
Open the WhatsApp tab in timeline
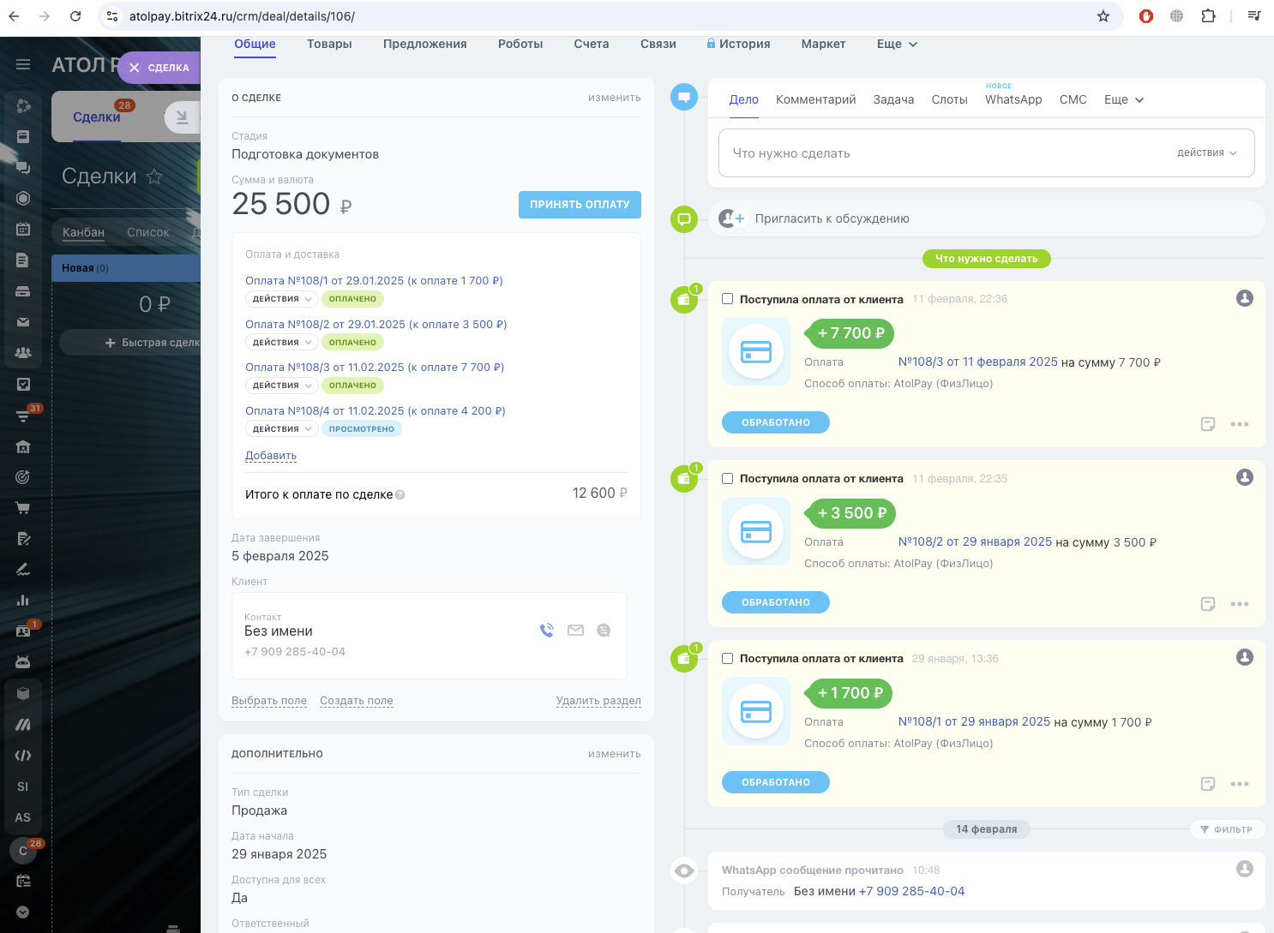click(1013, 99)
